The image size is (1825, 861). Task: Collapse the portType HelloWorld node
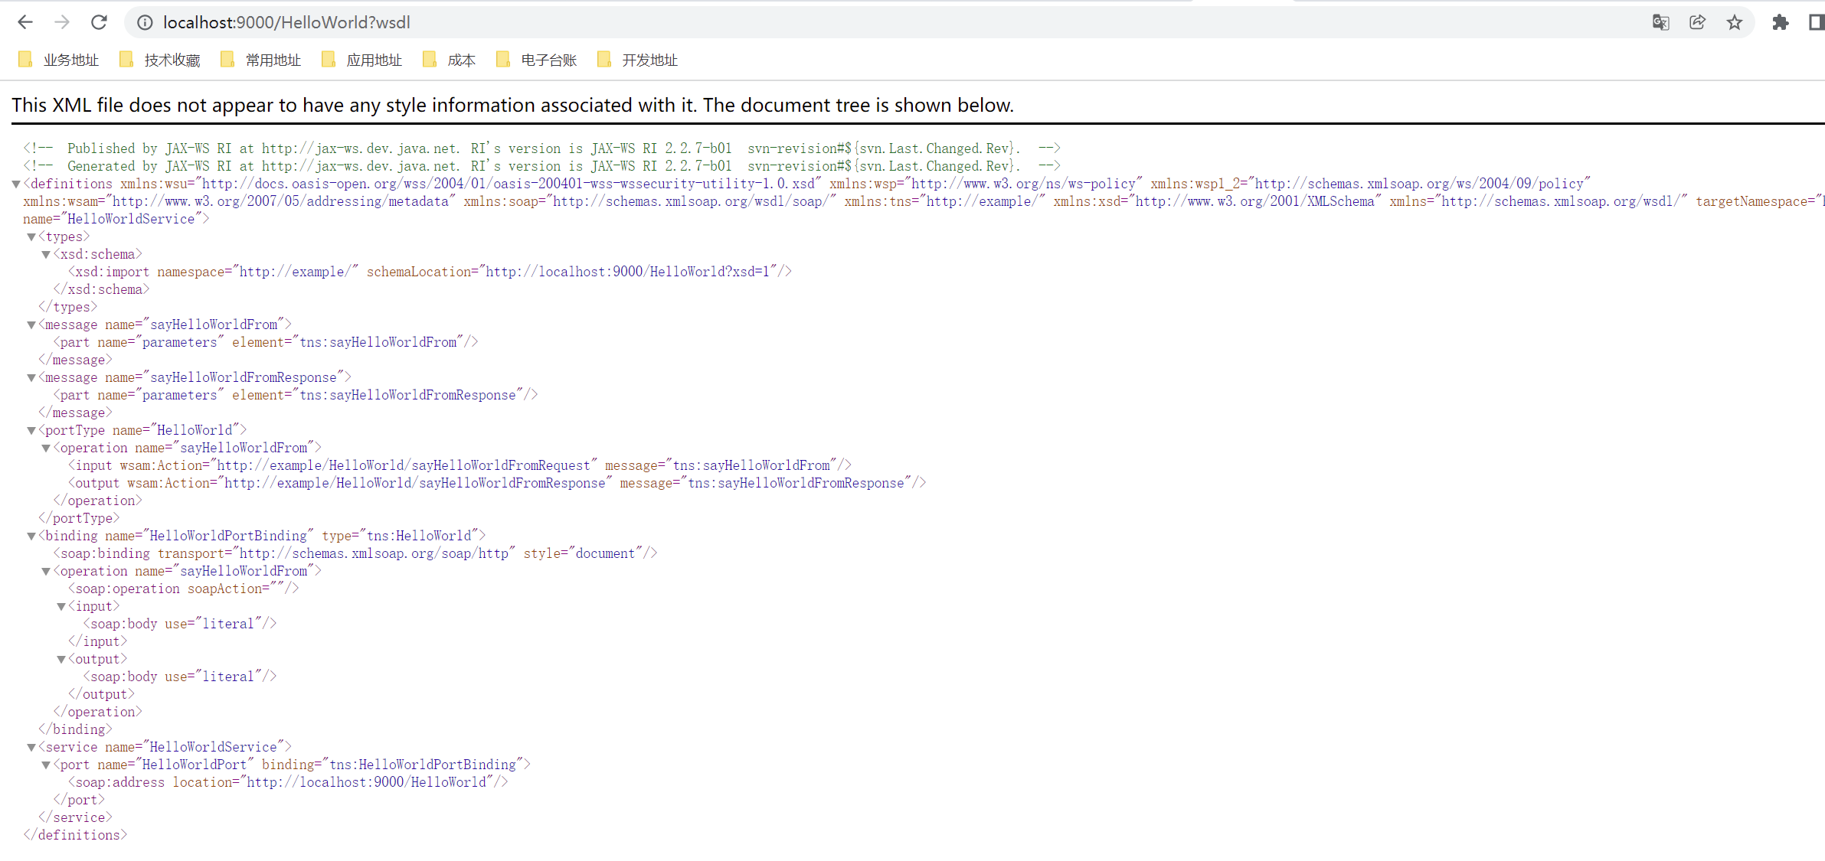tap(31, 430)
